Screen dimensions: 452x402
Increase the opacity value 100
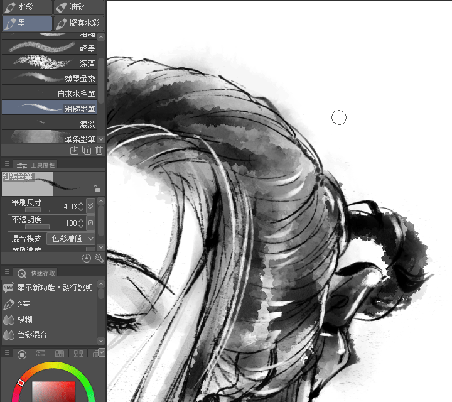pyautogui.click(x=81, y=221)
